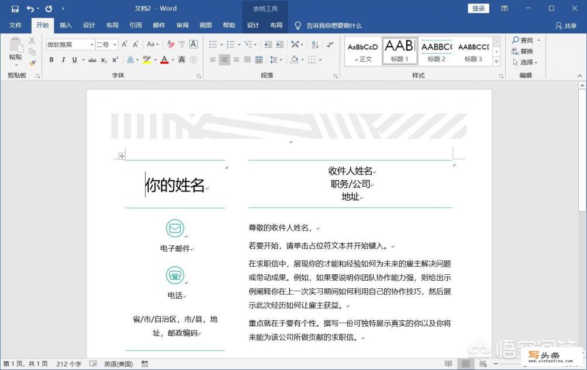
Task: Select Align Right paragraph option
Action: click(x=236, y=60)
